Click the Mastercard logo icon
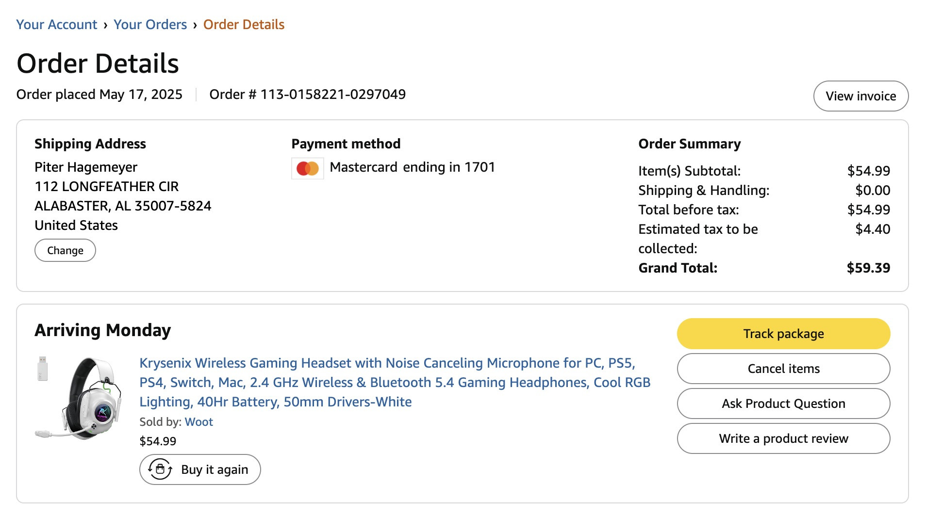The image size is (926, 517). [x=307, y=168]
